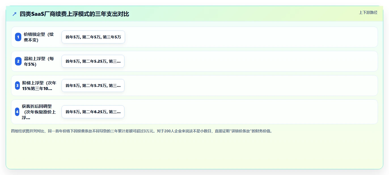The image size is (389, 175).
Task: Click the 温和上浮型（每年5%）label
Action: (x=39, y=61)
